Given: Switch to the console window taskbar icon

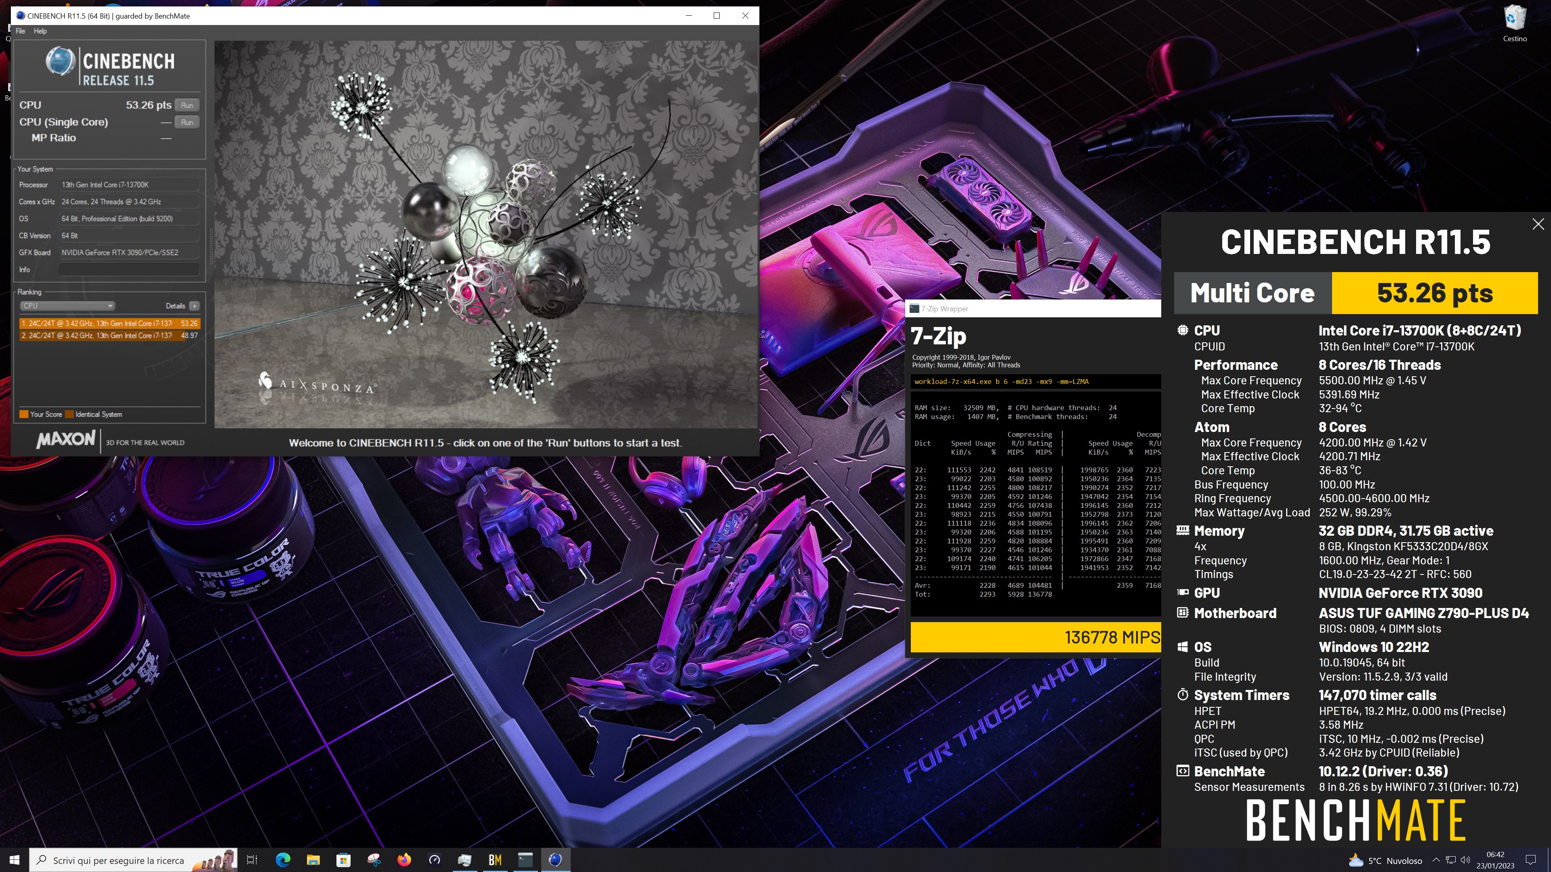Looking at the screenshot, I should [x=525, y=860].
